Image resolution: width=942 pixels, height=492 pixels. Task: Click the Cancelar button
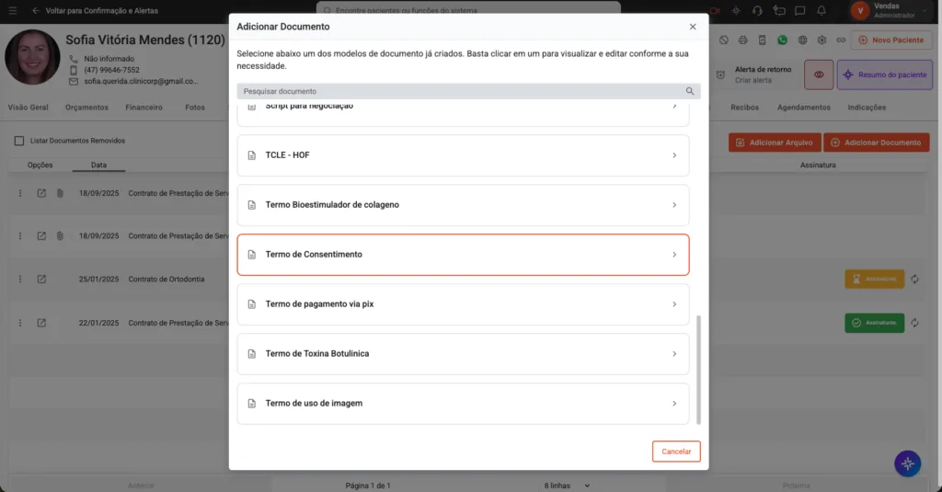click(676, 452)
